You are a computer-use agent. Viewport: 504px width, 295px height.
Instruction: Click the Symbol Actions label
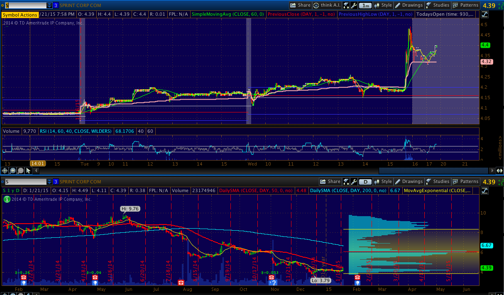[x=20, y=15]
